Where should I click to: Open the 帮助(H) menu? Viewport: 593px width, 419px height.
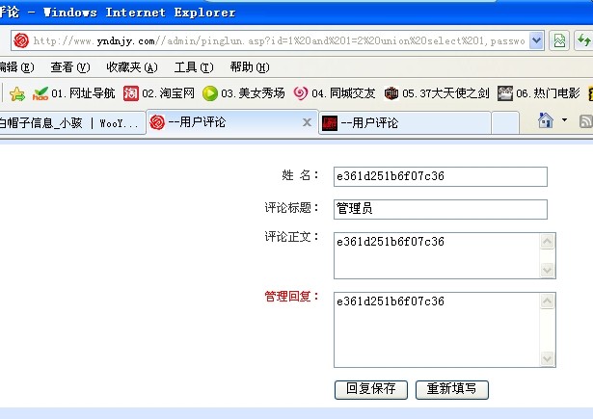pyautogui.click(x=250, y=67)
